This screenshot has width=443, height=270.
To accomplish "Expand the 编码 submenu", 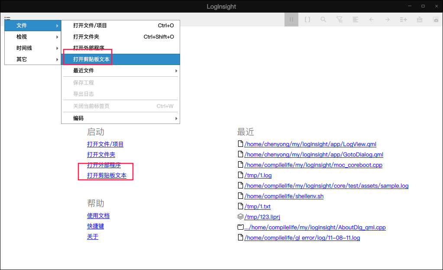I will [x=121, y=118].
